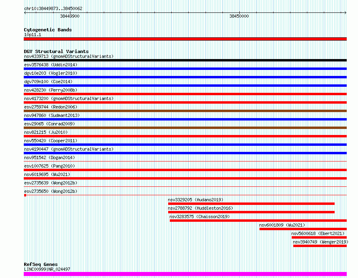358x278 pixels.
Task: Select the red bar under nsv3940749 (Wenger2019)
Action: pyautogui.click(x=320, y=246)
